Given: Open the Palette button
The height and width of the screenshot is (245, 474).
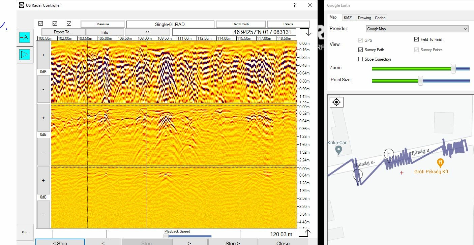Looking at the screenshot, I should (288, 24).
